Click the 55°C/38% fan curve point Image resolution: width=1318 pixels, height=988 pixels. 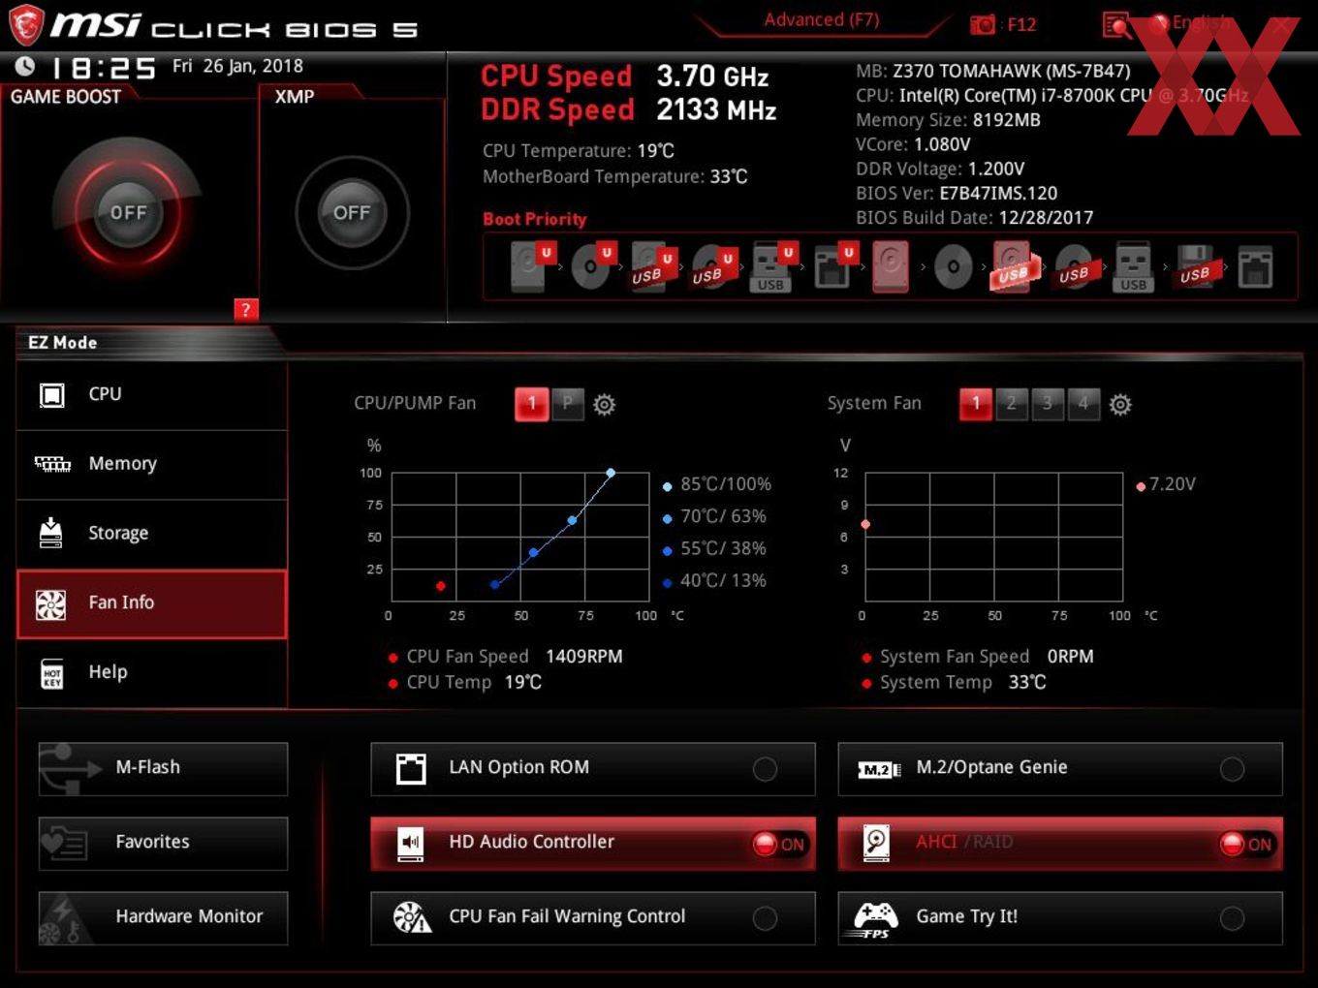pos(533,552)
